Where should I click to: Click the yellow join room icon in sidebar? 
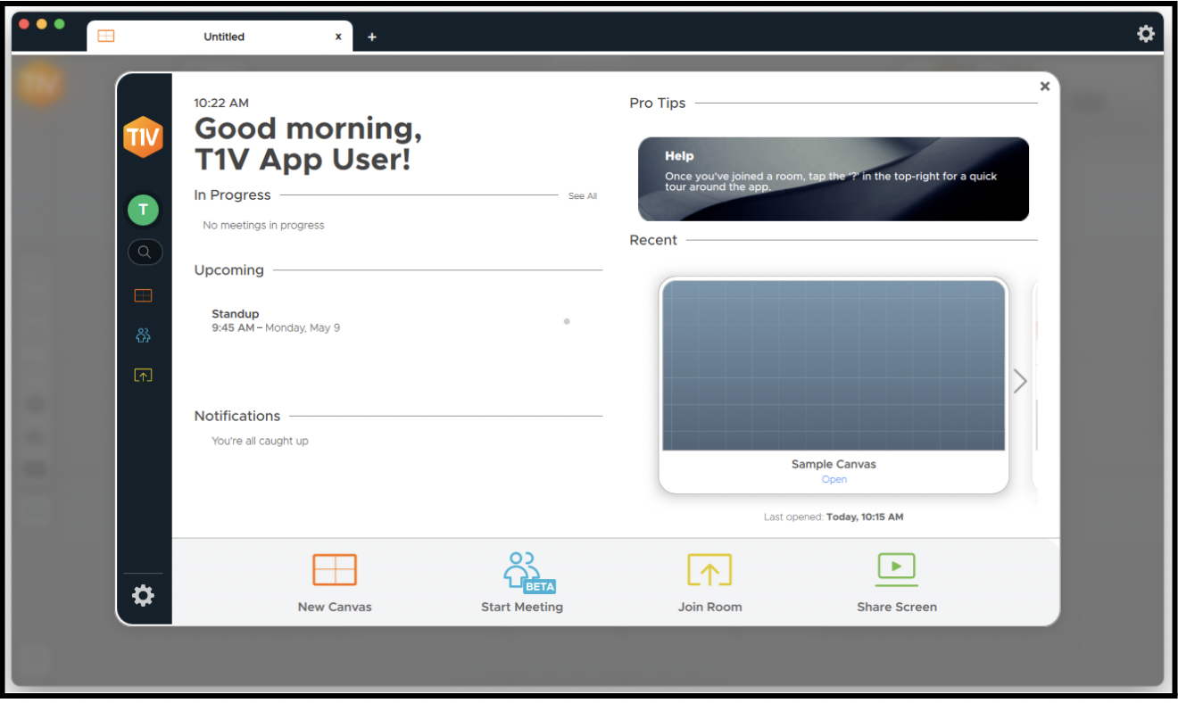click(143, 376)
